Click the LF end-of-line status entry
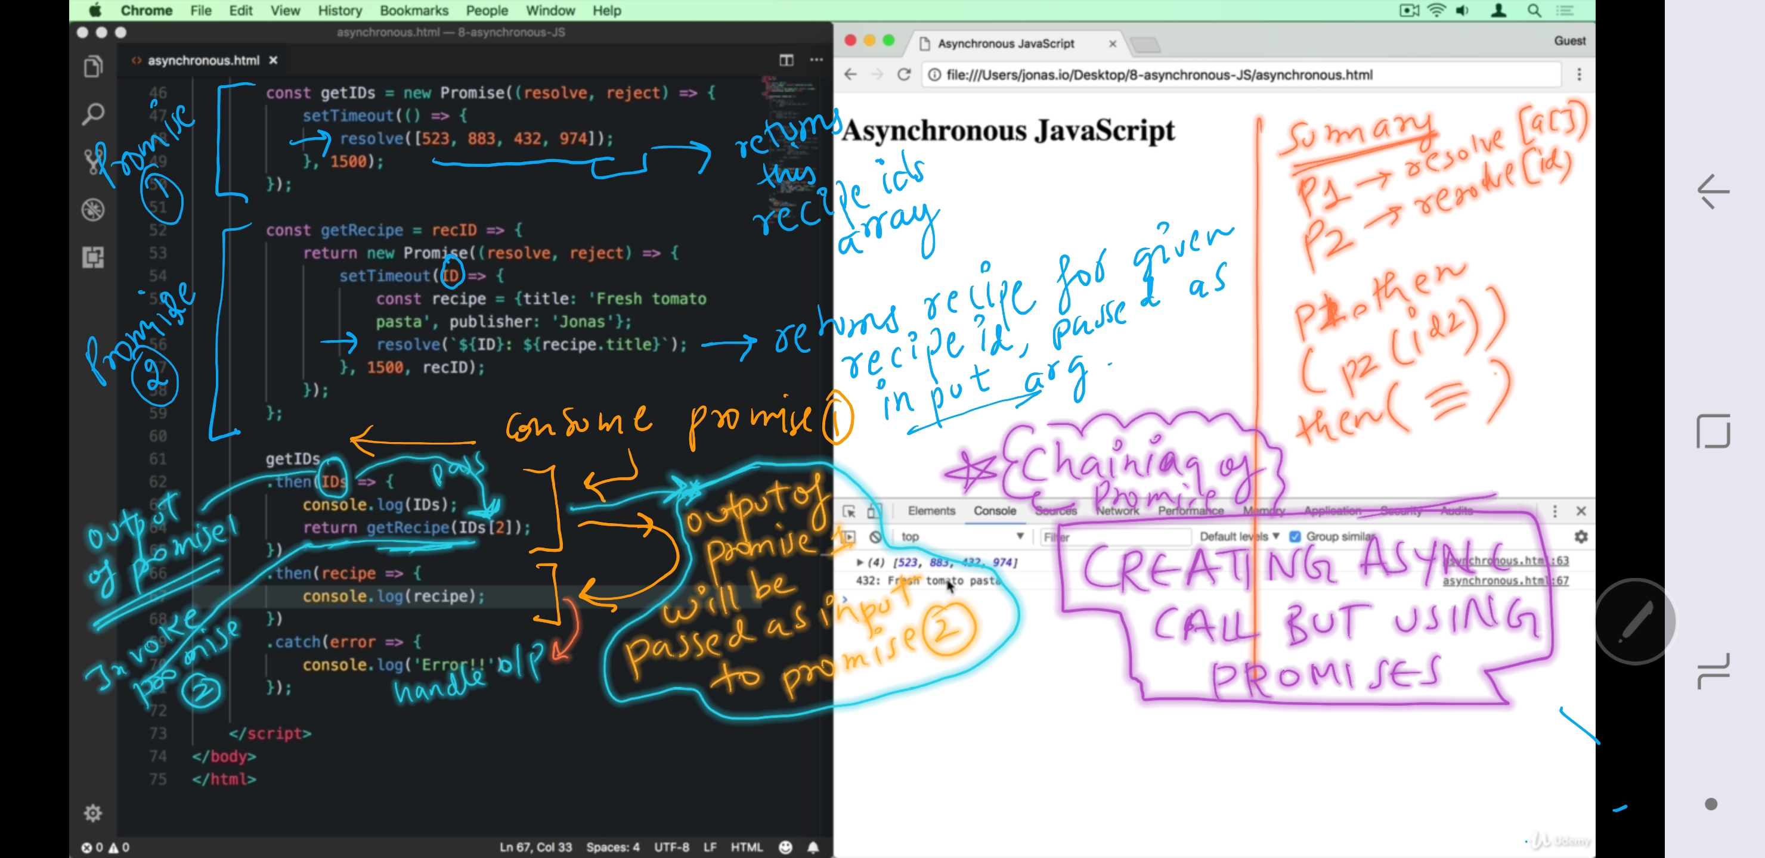The width and height of the screenshot is (1765, 858). [710, 847]
